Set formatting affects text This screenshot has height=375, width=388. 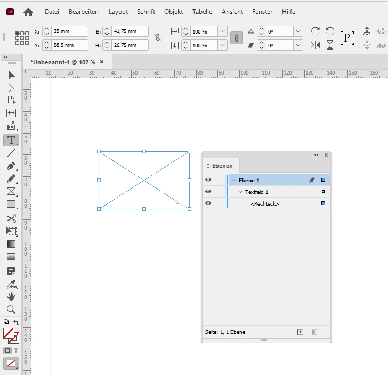point(16,350)
